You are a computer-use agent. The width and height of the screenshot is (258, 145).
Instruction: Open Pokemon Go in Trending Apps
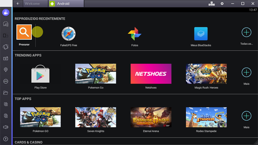96,74
